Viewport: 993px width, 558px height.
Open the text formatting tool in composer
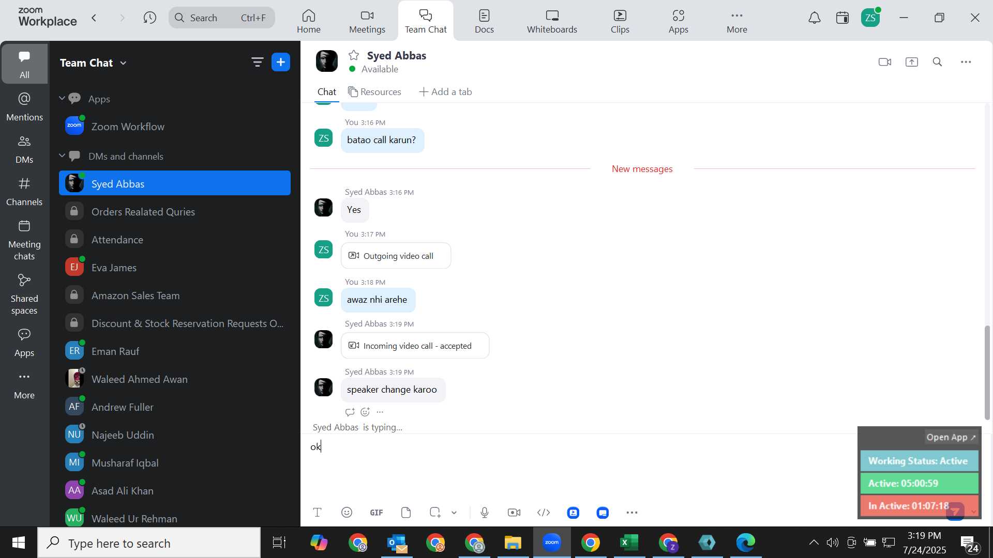pyautogui.click(x=318, y=513)
